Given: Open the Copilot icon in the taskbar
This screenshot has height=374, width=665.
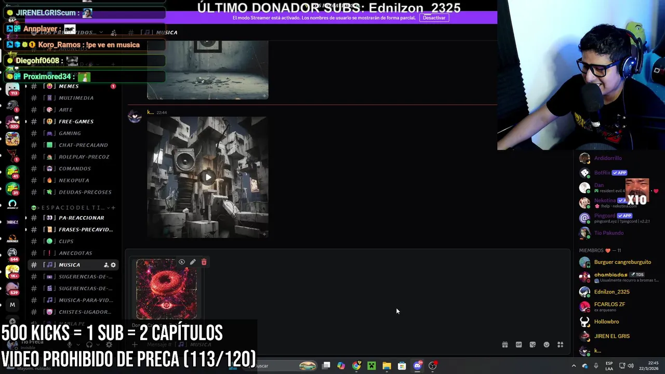Looking at the screenshot, I should tap(341, 366).
